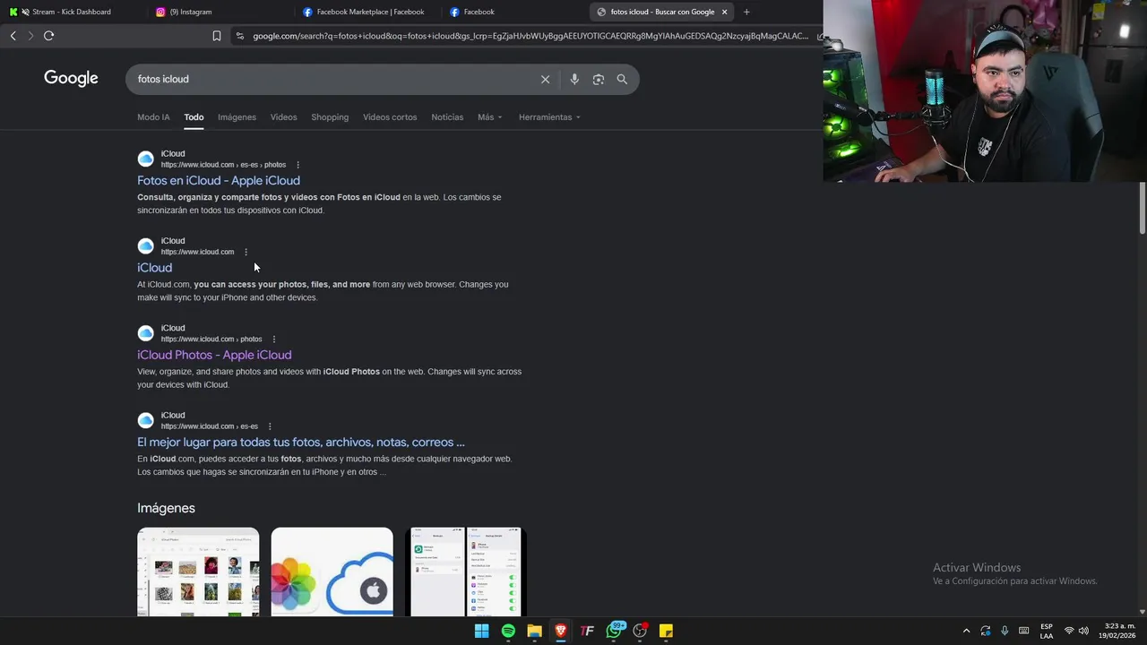Viewport: 1147px width, 645px height.
Task: Show hidden system tray icons
Action: [966, 631]
